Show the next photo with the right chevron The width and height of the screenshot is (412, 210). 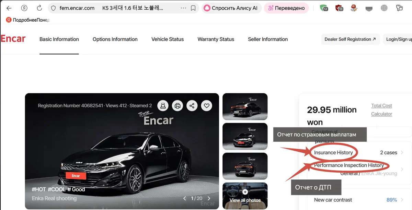pos(209,198)
